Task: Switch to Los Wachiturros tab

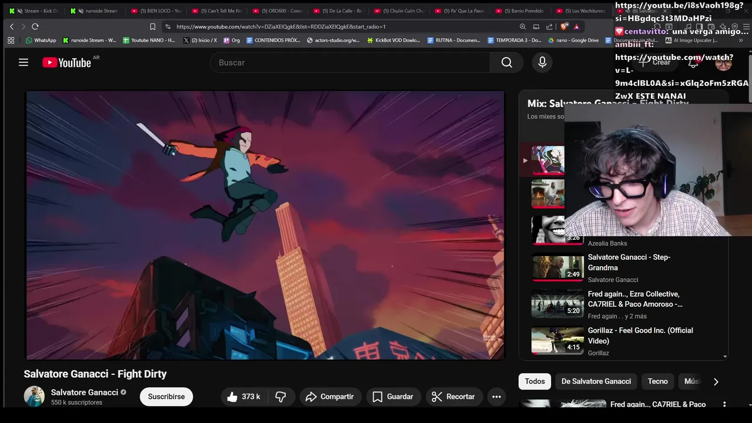Action: [582, 11]
